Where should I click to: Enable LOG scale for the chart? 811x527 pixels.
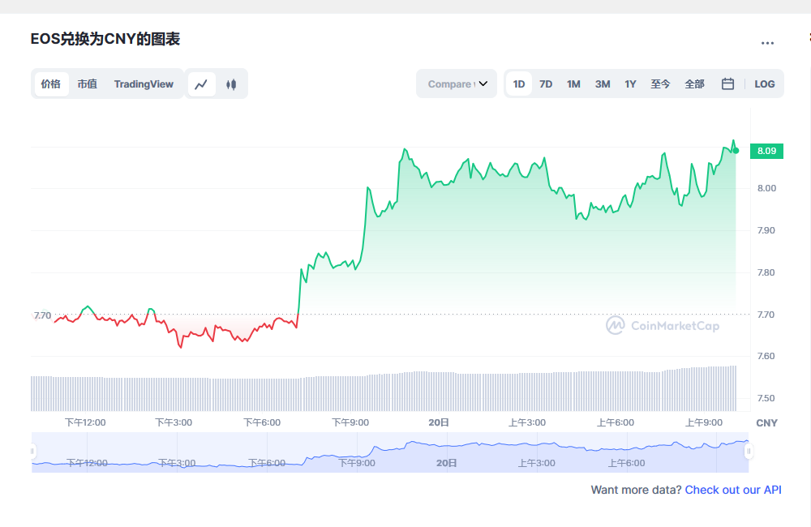pyautogui.click(x=764, y=84)
